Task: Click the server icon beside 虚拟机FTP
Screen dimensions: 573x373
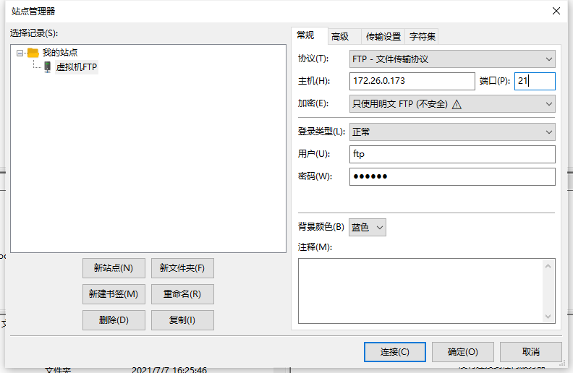Action: pos(48,67)
